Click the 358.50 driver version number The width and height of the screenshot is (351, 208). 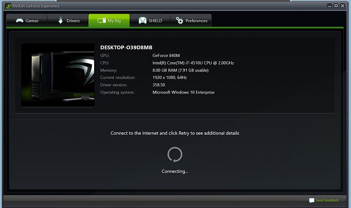(159, 85)
